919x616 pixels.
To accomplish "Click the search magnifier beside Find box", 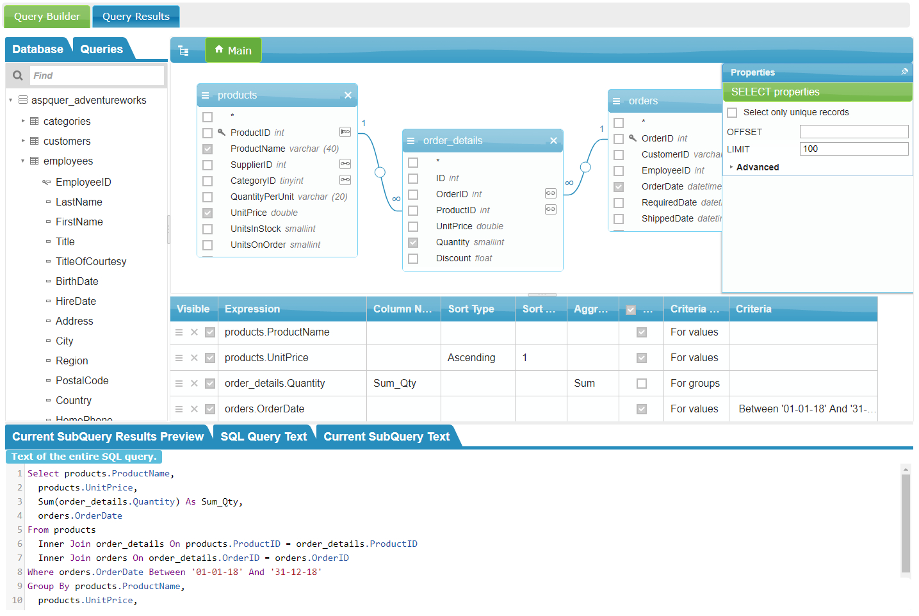I will (17, 75).
